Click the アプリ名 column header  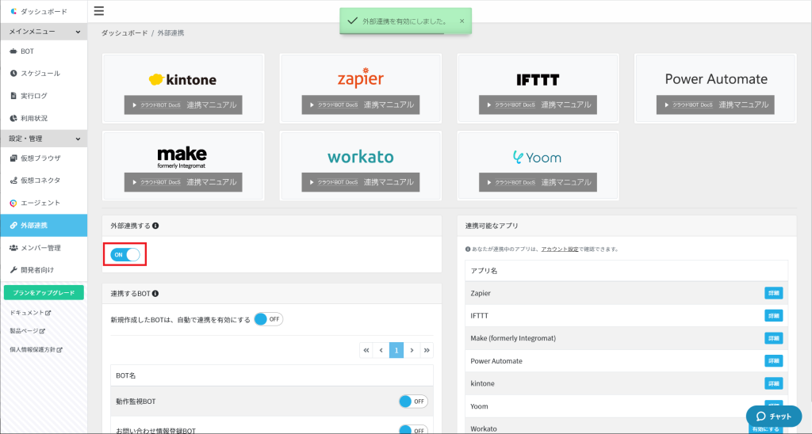(x=484, y=271)
